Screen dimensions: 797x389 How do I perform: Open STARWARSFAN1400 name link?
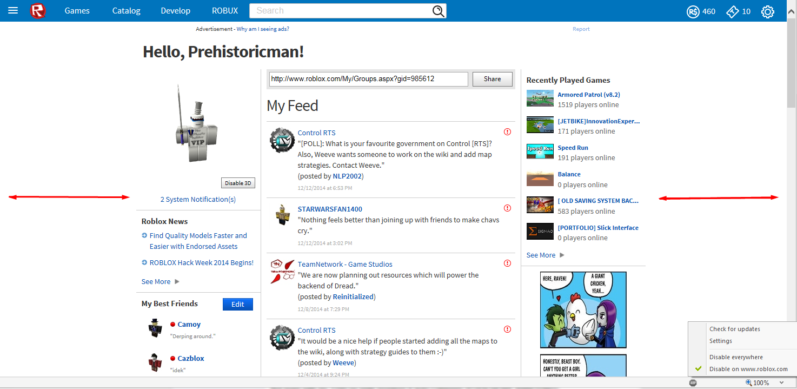click(x=330, y=209)
